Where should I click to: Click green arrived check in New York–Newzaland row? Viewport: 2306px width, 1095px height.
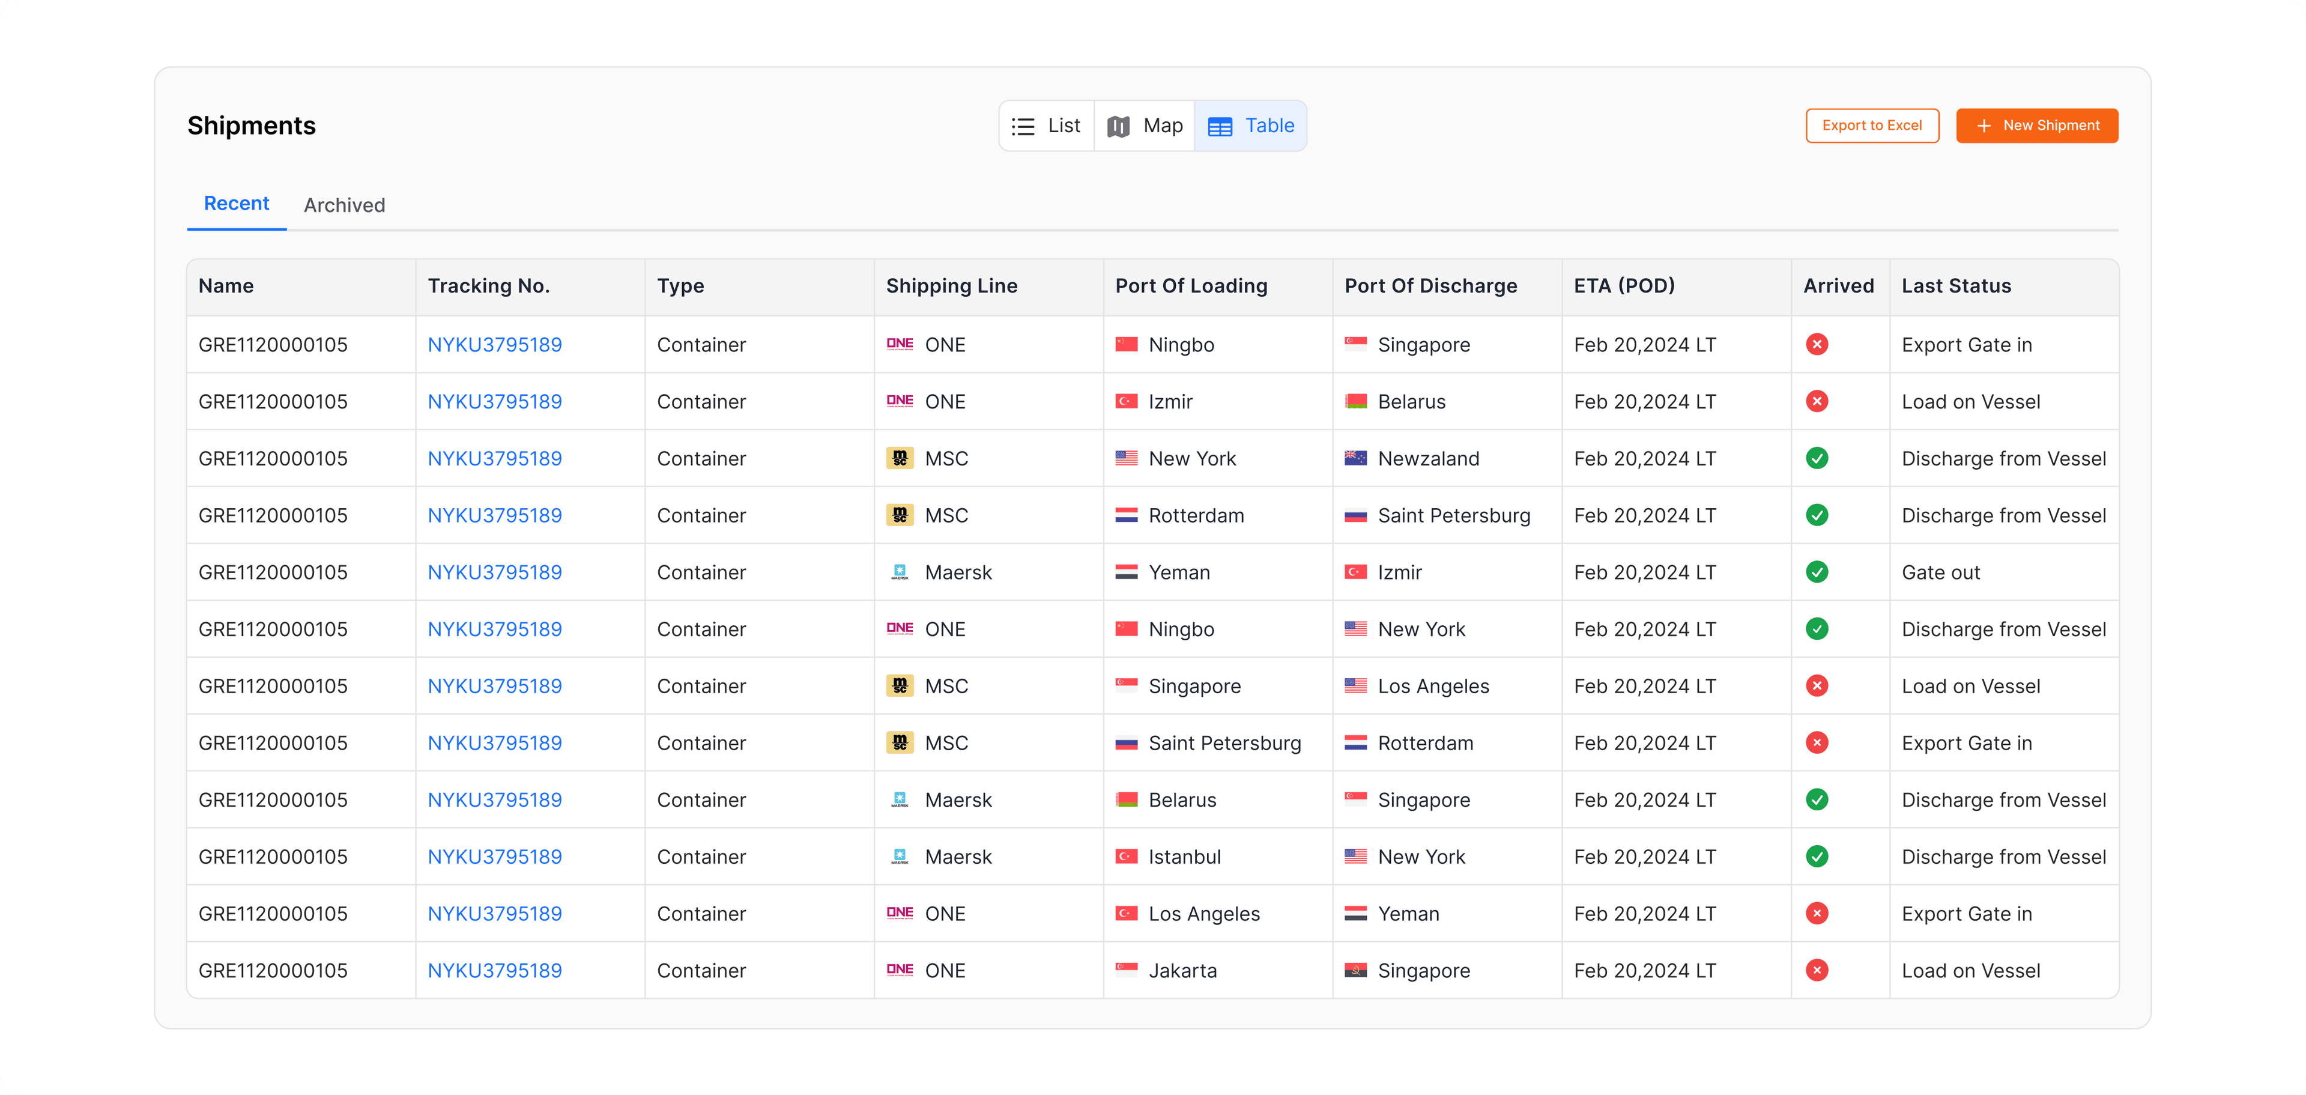coord(1817,458)
